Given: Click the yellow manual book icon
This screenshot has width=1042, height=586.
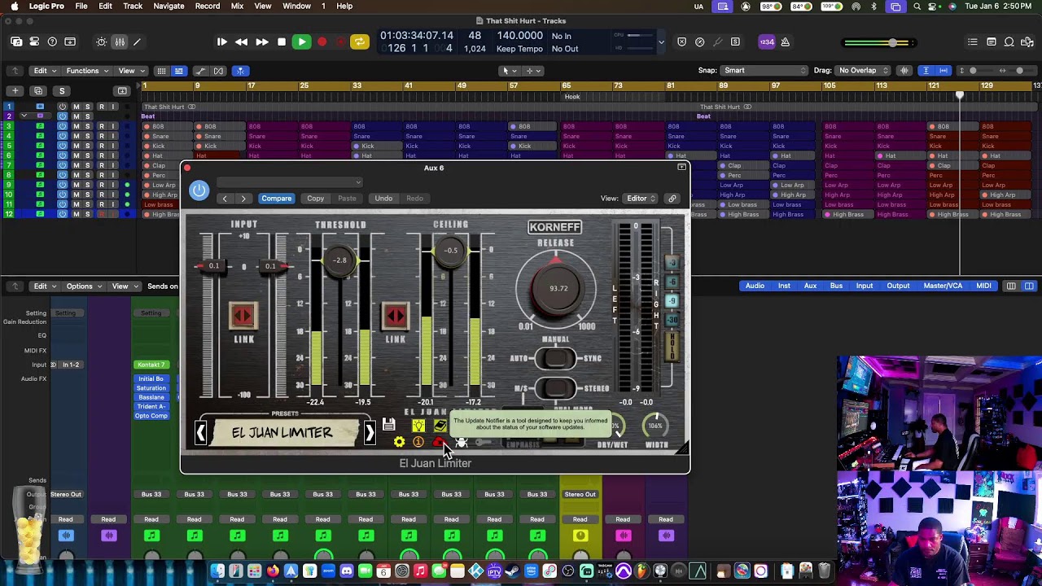Looking at the screenshot, I should coord(440,425).
